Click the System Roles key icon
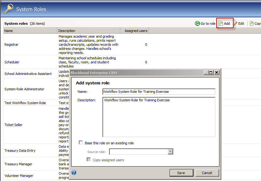The width and height of the screenshot is (261, 181). click(x=8, y=9)
